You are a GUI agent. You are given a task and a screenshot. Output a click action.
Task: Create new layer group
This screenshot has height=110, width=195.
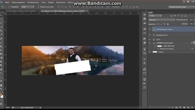click(184, 107)
